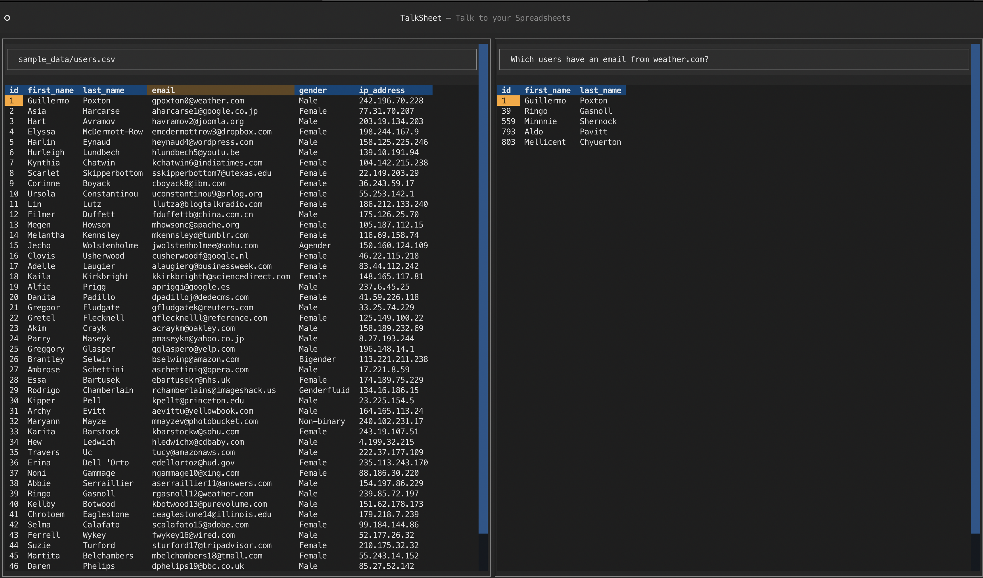983x578 pixels.
Task: Select the highlighted row id 1 cell
Action: [x=13, y=101]
